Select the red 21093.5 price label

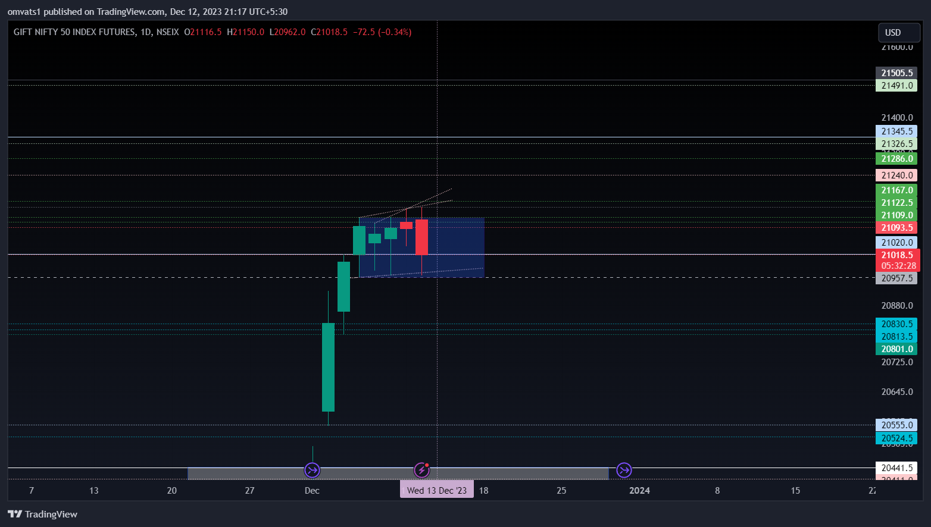pos(896,228)
